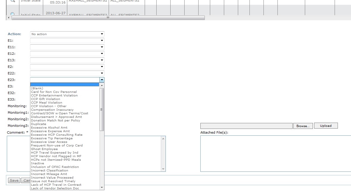The width and height of the screenshot is (351, 192).
Task: Expand the E1 dropdown
Action: click(x=102, y=40)
